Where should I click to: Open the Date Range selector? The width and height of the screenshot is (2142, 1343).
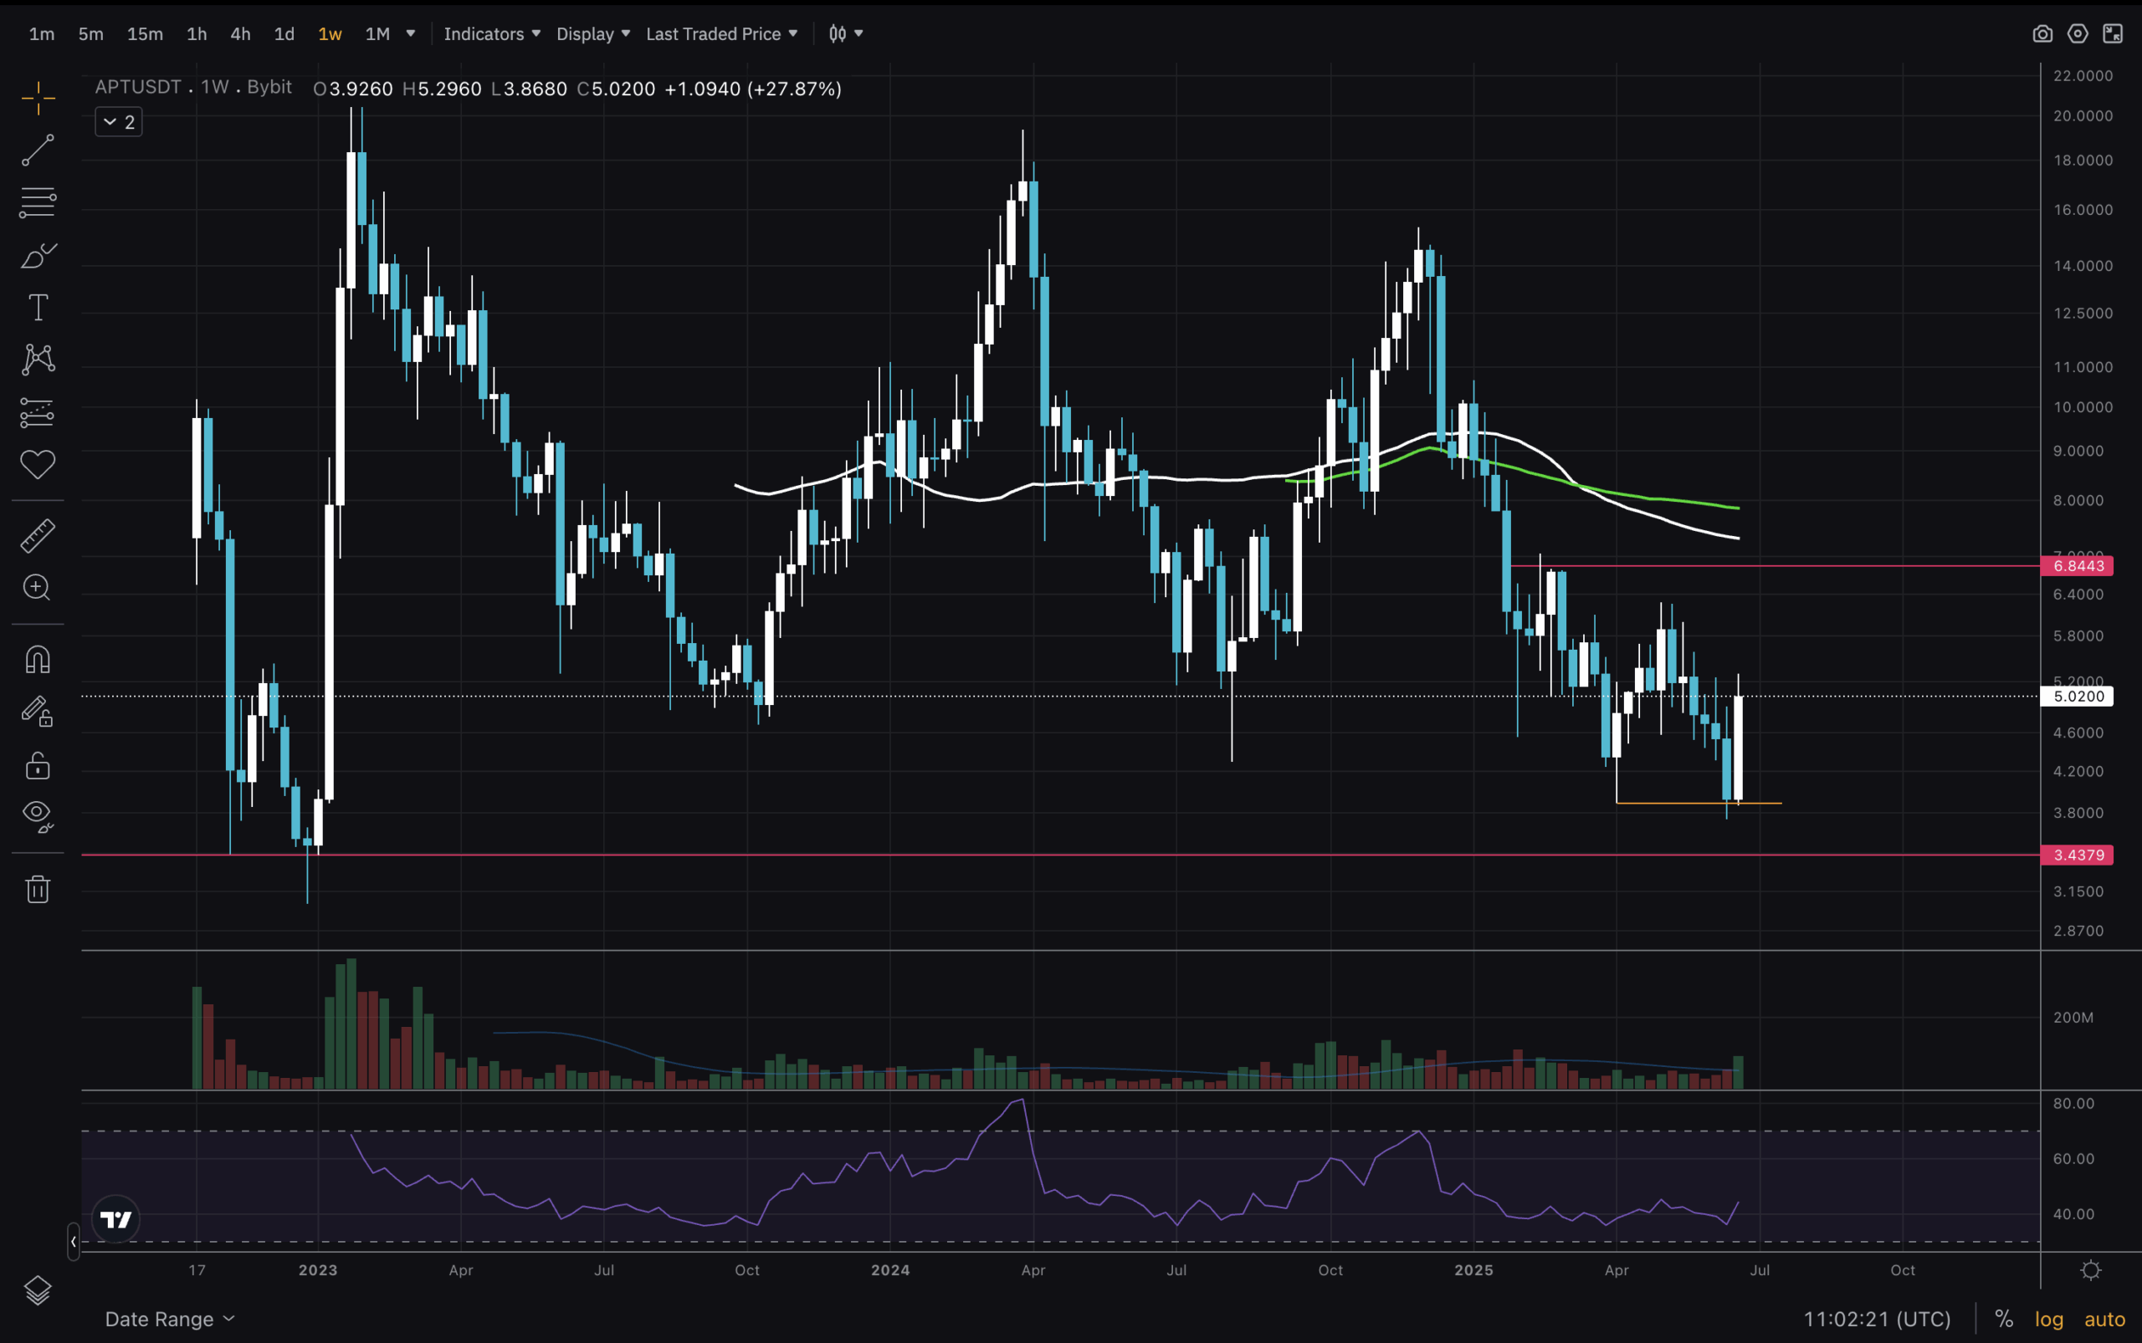tap(169, 1319)
